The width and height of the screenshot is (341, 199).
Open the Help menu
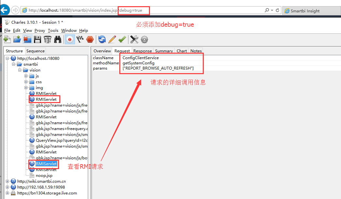pyautogui.click(x=83, y=30)
